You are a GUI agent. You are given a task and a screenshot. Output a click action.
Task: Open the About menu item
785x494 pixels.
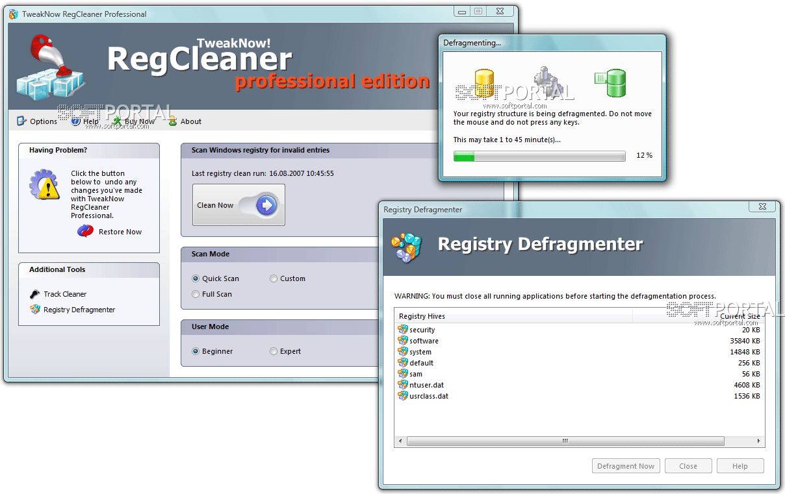pos(185,121)
